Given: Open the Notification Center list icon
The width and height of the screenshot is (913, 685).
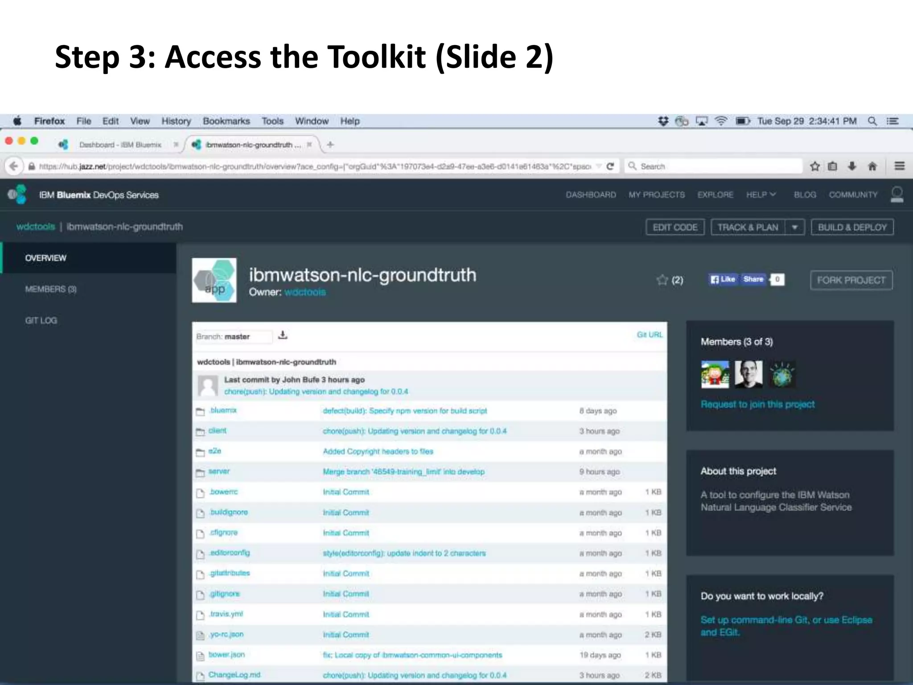Looking at the screenshot, I should point(892,121).
